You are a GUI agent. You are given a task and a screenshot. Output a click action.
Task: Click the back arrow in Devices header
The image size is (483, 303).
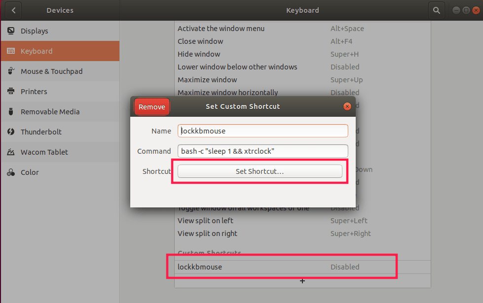tap(13, 10)
